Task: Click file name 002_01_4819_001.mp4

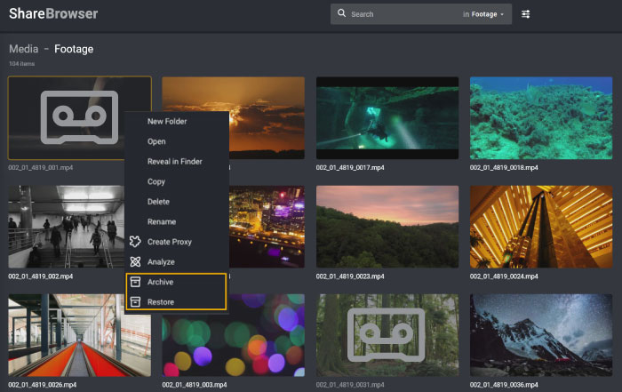Action: (41, 167)
